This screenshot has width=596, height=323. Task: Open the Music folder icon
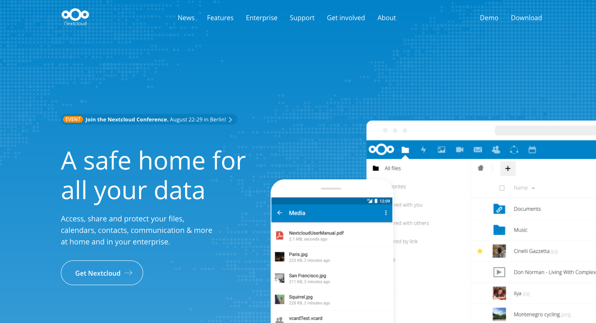click(499, 230)
